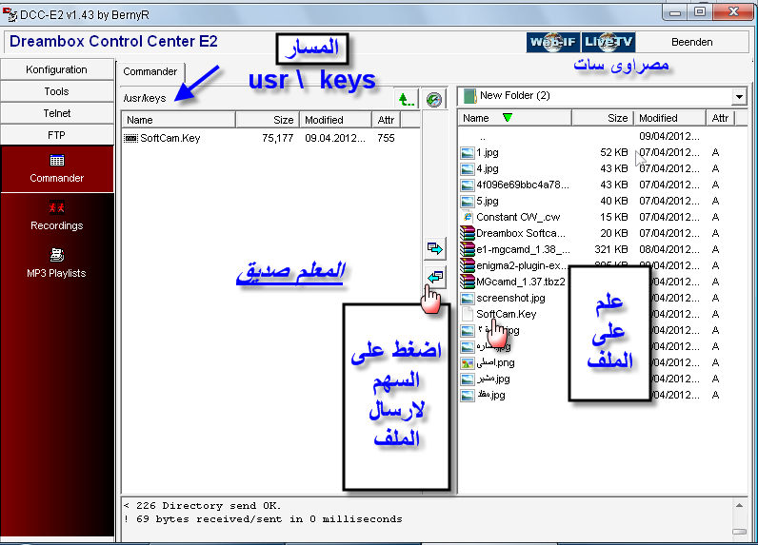Sort remote pane by Name column
The width and height of the screenshot is (758, 545).
(x=178, y=120)
